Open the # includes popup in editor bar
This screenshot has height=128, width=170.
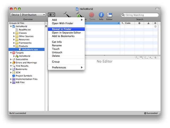151,58
